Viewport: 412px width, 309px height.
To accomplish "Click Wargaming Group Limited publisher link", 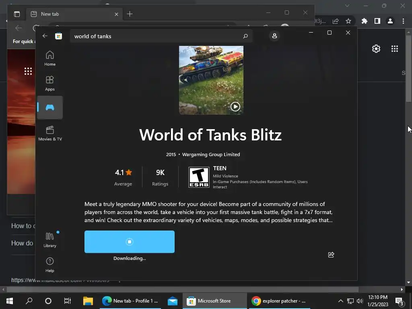I will coord(211,154).
